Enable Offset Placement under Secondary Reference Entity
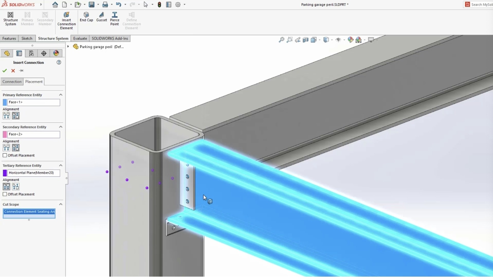 tap(5, 155)
